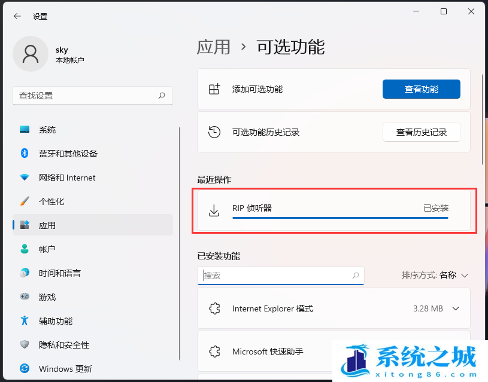Select the 辅助功能 accessibility icon
The image size is (488, 382).
click(x=25, y=320)
